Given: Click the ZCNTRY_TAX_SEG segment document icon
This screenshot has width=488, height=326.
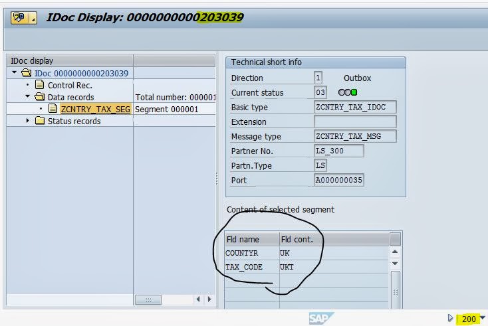Looking at the screenshot, I should tap(53, 108).
